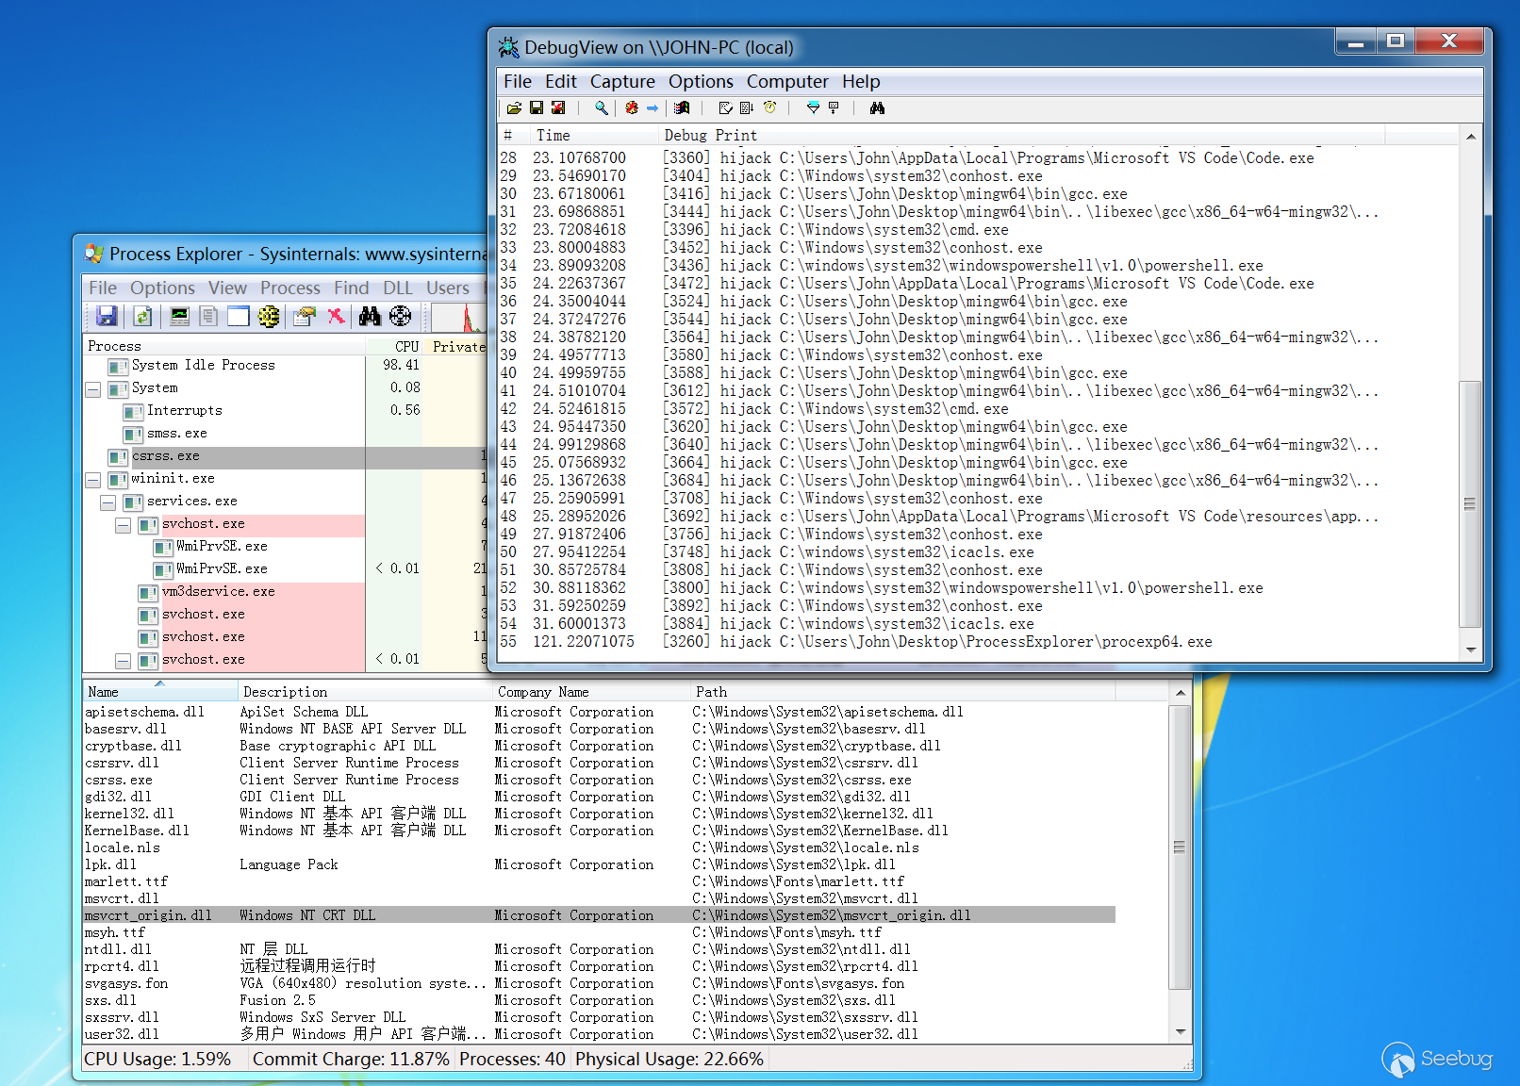Select the msvcrt_origin.dll row
Screen dimensions: 1520x1086
tap(148, 915)
